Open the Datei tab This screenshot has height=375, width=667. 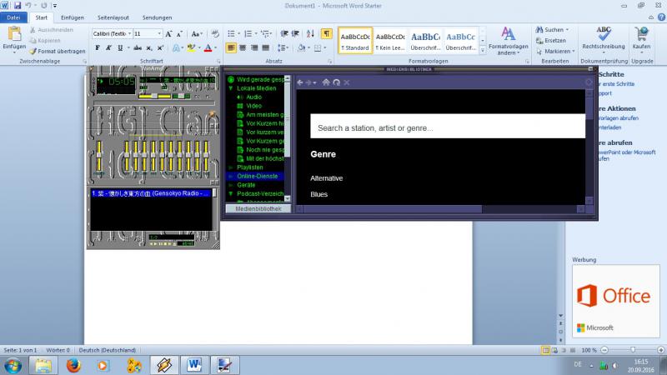tap(13, 17)
